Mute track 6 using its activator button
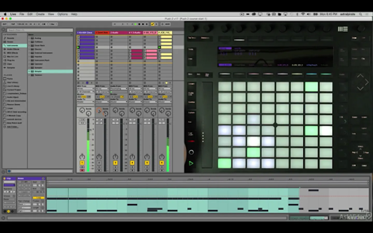The image size is (373, 233). tap(162, 163)
